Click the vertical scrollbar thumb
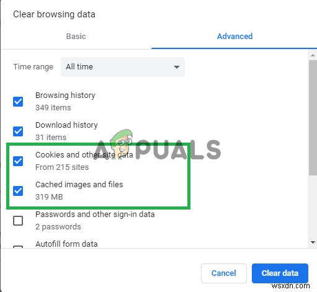This screenshot has height=292, width=317. [313, 118]
